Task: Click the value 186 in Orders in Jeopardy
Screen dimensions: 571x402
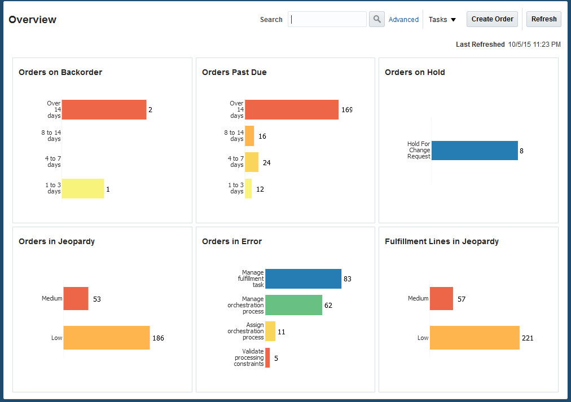Action: pos(158,338)
